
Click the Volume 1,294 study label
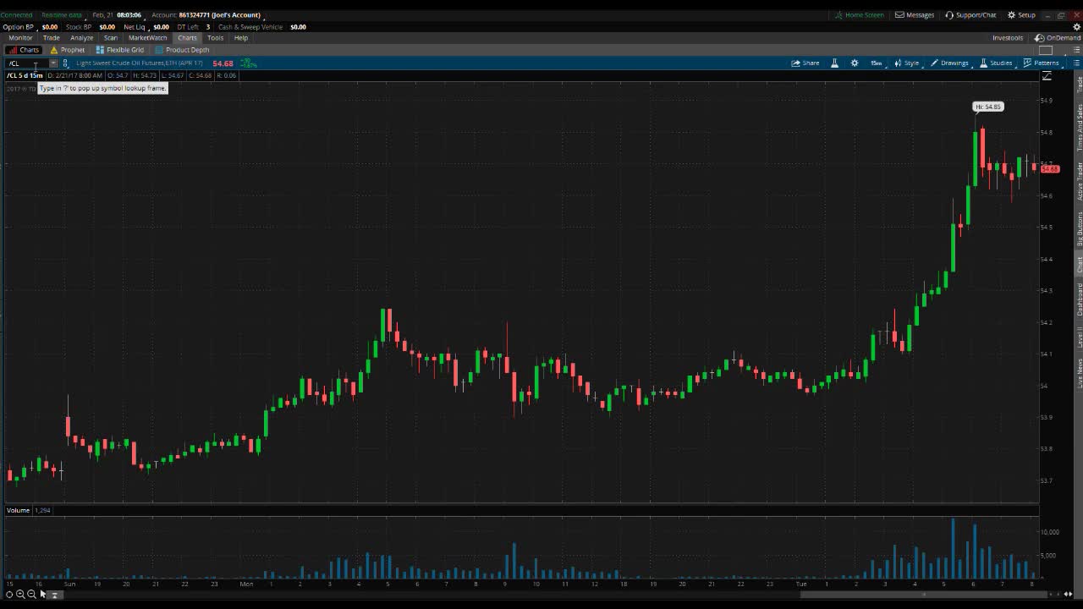(30, 511)
